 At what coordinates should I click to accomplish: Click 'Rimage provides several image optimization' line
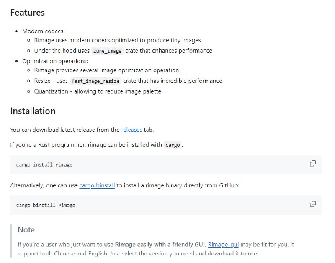coord(106,70)
